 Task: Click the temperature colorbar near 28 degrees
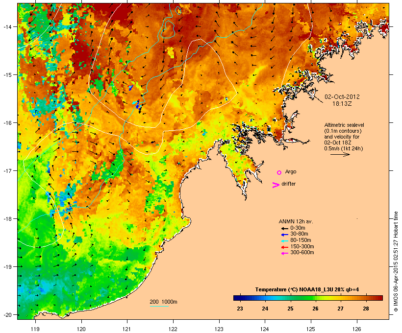(x=366, y=298)
